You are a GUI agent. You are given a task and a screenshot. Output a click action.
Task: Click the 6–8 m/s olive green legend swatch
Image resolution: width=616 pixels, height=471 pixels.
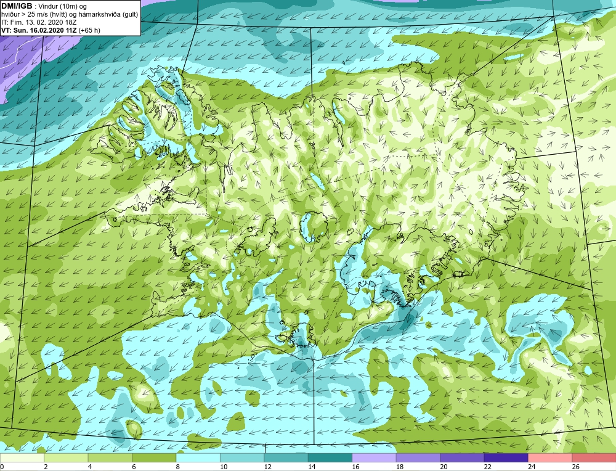154,457
